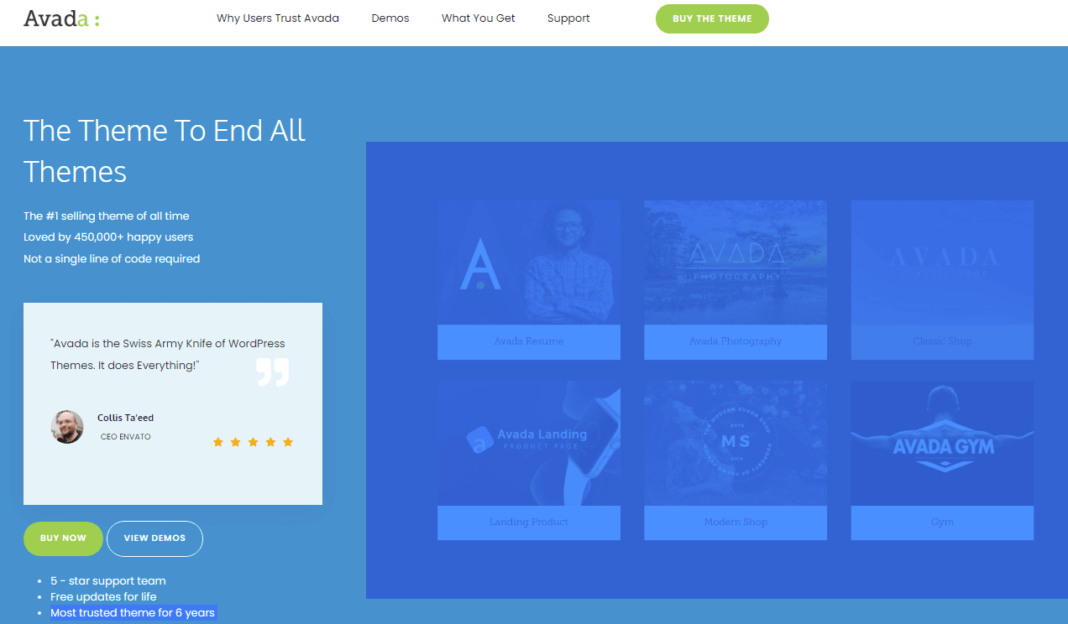Click the Landing Product caption label
This screenshot has height=624, width=1068.
pyautogui.click(x=529, y=522)
